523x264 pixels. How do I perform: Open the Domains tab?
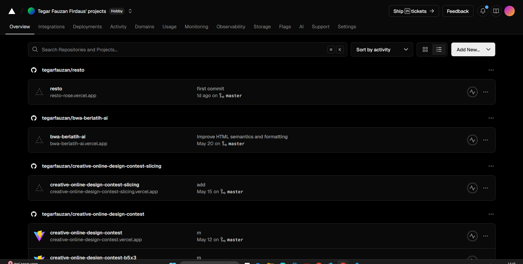pos(144,27)
